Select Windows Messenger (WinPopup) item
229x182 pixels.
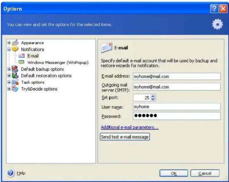click(x=58, y=63)
